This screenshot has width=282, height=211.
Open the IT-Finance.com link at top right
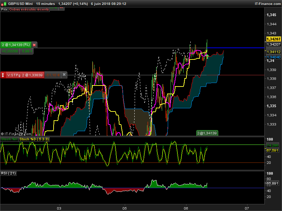pyautogui.click(x=268, y=4)
